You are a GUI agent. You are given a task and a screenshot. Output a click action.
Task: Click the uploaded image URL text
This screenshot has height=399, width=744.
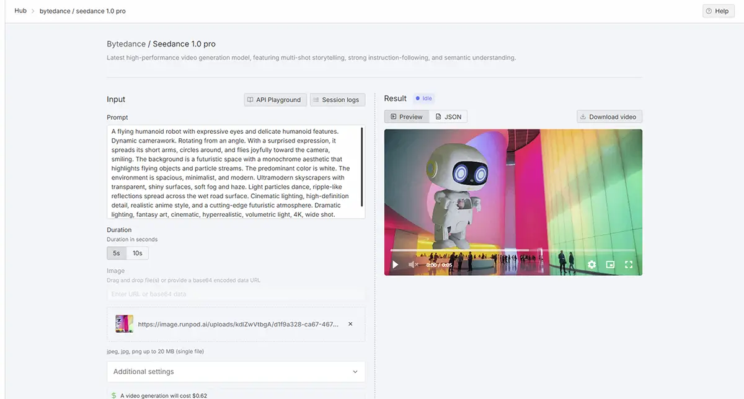coord(239,324)
